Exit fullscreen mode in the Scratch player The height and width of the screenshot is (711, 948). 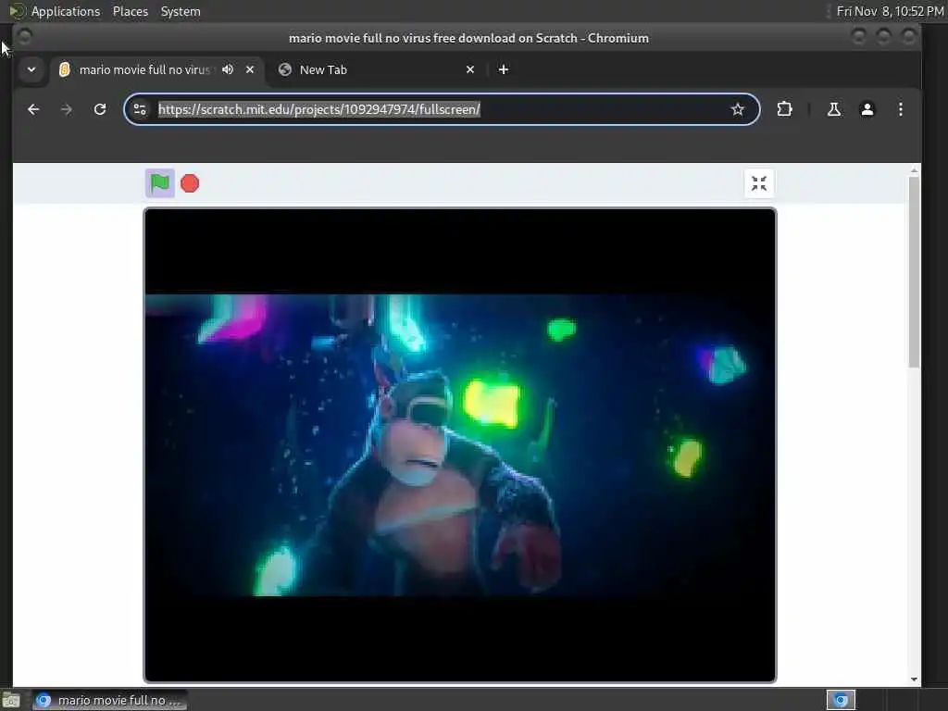coord(759,183)
